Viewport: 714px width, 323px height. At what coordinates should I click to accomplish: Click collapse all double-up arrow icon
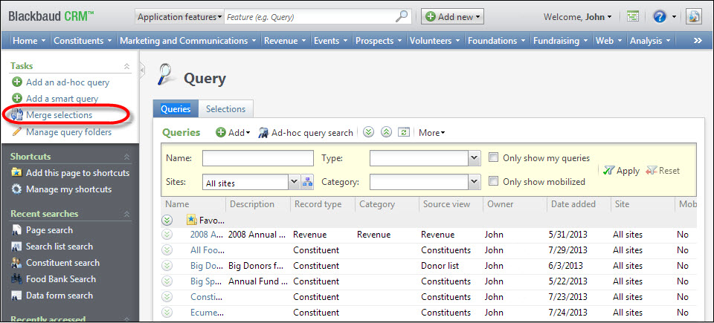point(386,132)
